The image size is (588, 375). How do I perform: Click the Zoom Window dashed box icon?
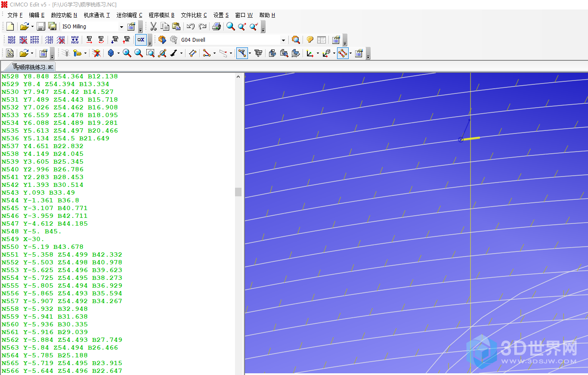tap(150, 53)
